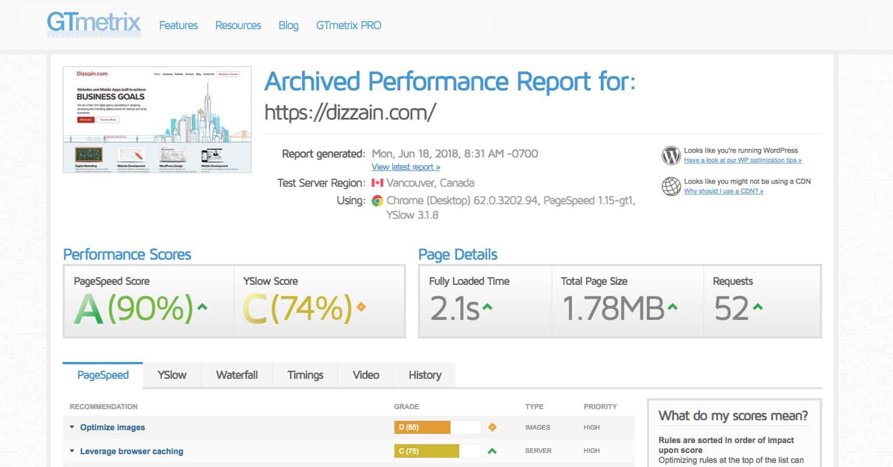Click the View latest report link
The image size is (893, 467).
(406, 167)
